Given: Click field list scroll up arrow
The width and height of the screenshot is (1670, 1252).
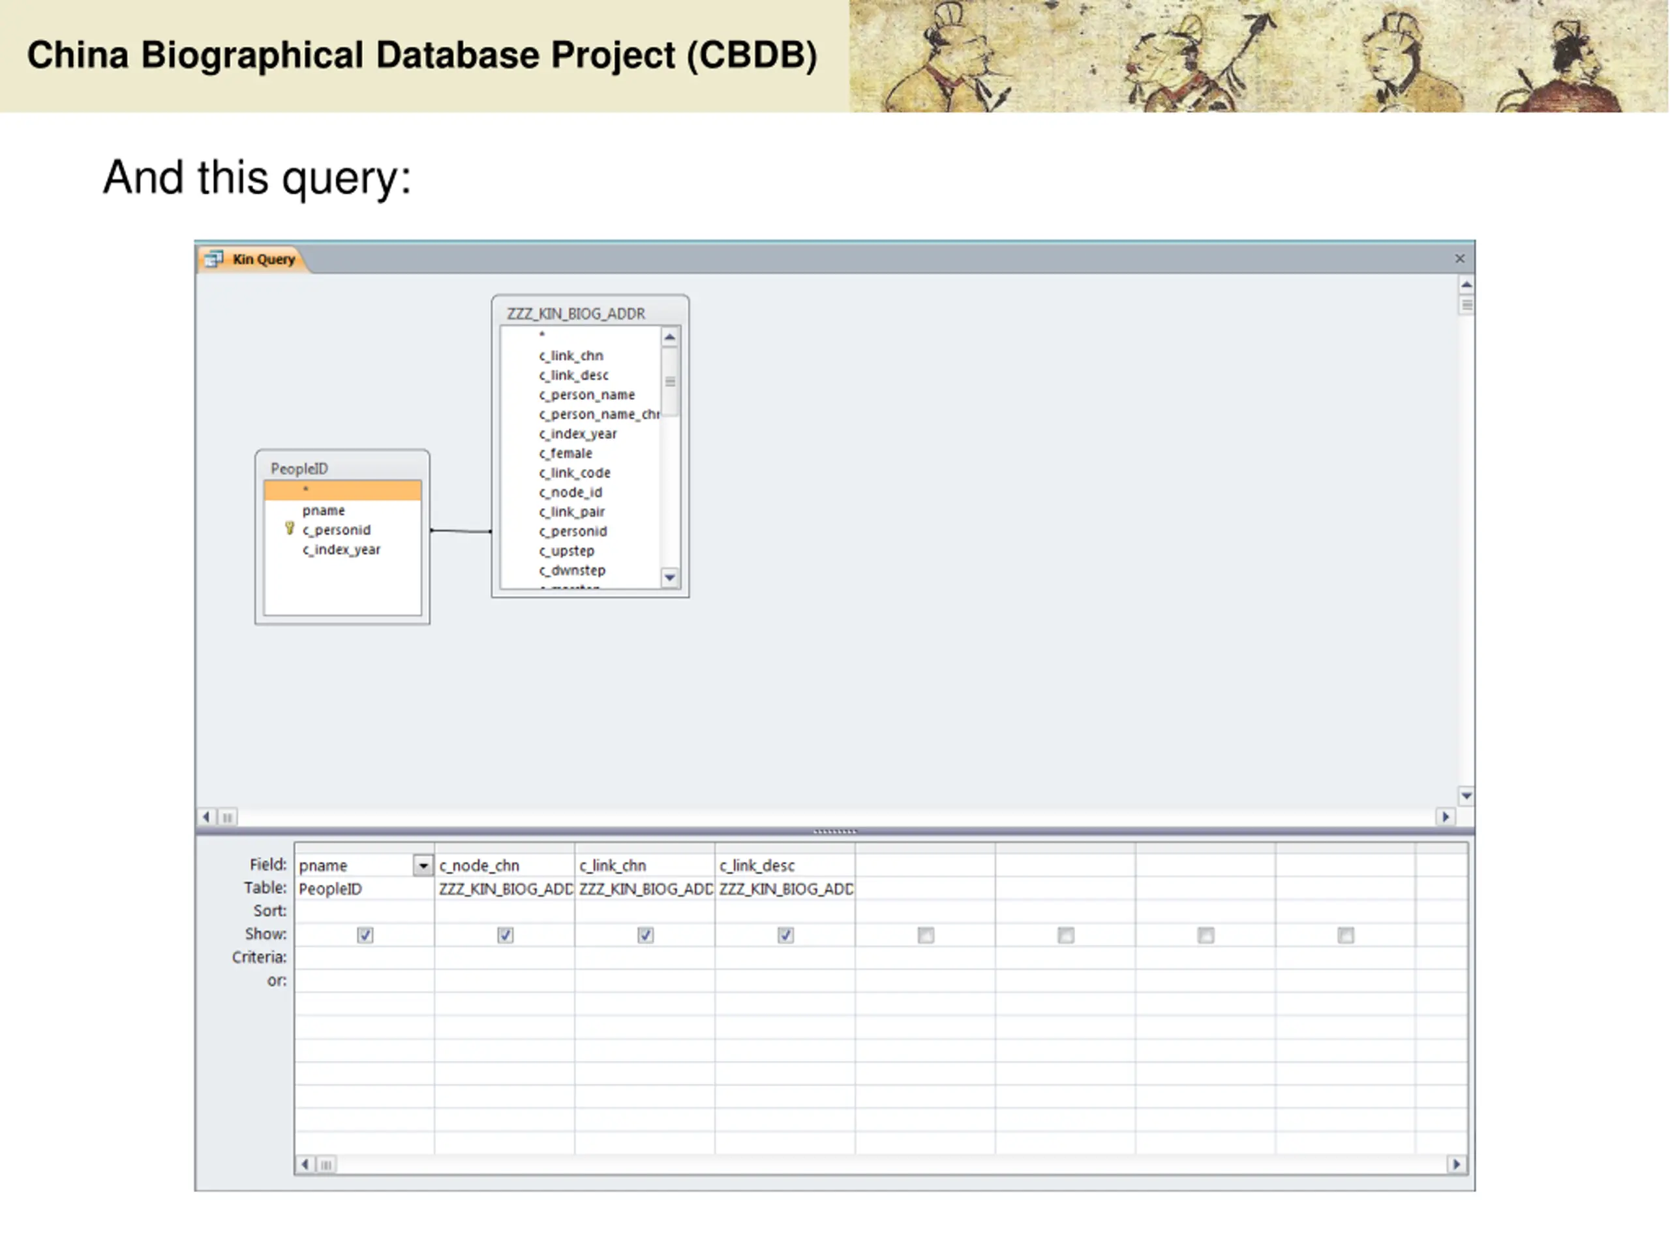Looking at the screenshot, I should (x=670, y=336).
